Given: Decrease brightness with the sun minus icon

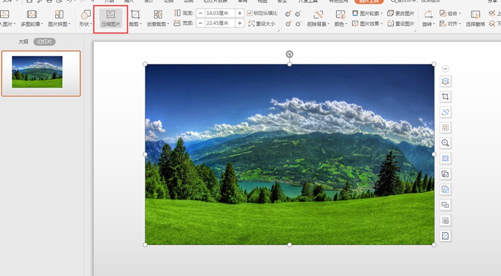Looking at the screenshot, I should (x=298, y=24).
